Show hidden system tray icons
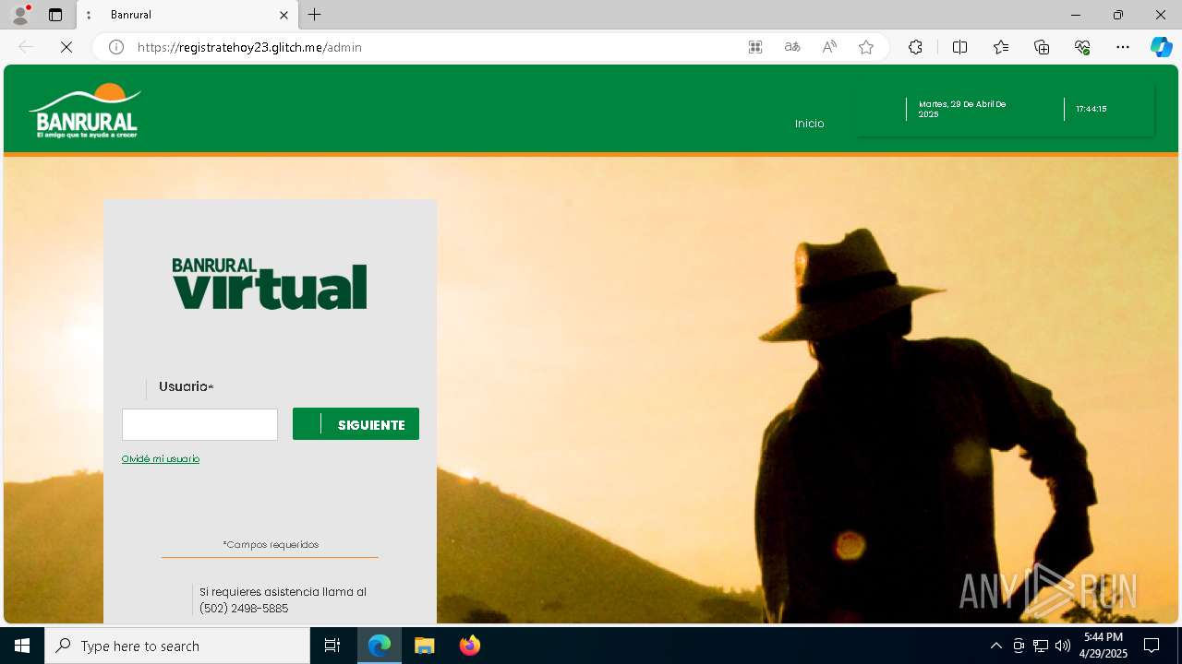This screenshot has height=664, width=1182. tap(995, 646)
